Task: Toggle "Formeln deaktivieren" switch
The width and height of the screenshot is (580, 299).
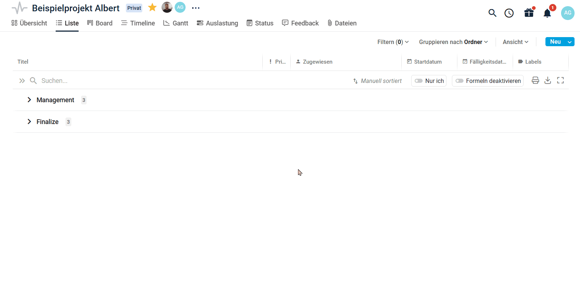Action: click(460, 81)
